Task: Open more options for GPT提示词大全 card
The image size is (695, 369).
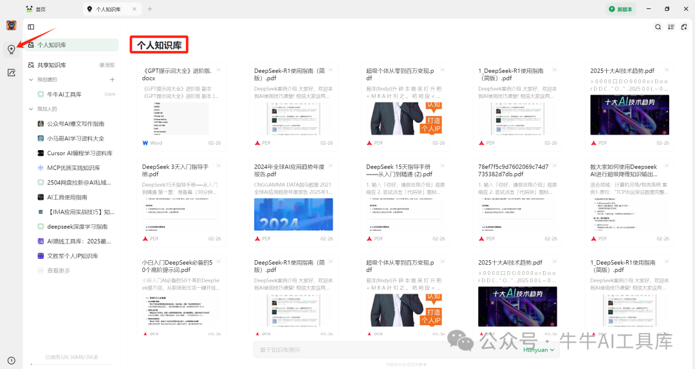Action: point(219,70)
